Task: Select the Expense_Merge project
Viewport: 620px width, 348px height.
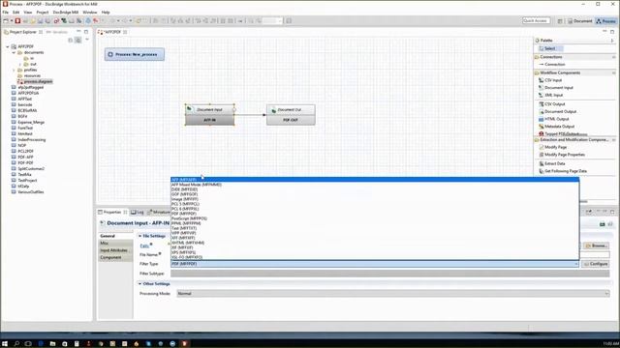Action: [30, 123]
